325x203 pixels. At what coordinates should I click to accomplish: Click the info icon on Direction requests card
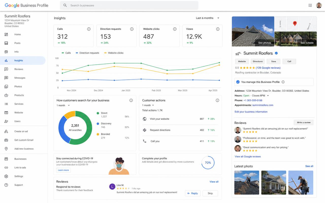point(132,29)
